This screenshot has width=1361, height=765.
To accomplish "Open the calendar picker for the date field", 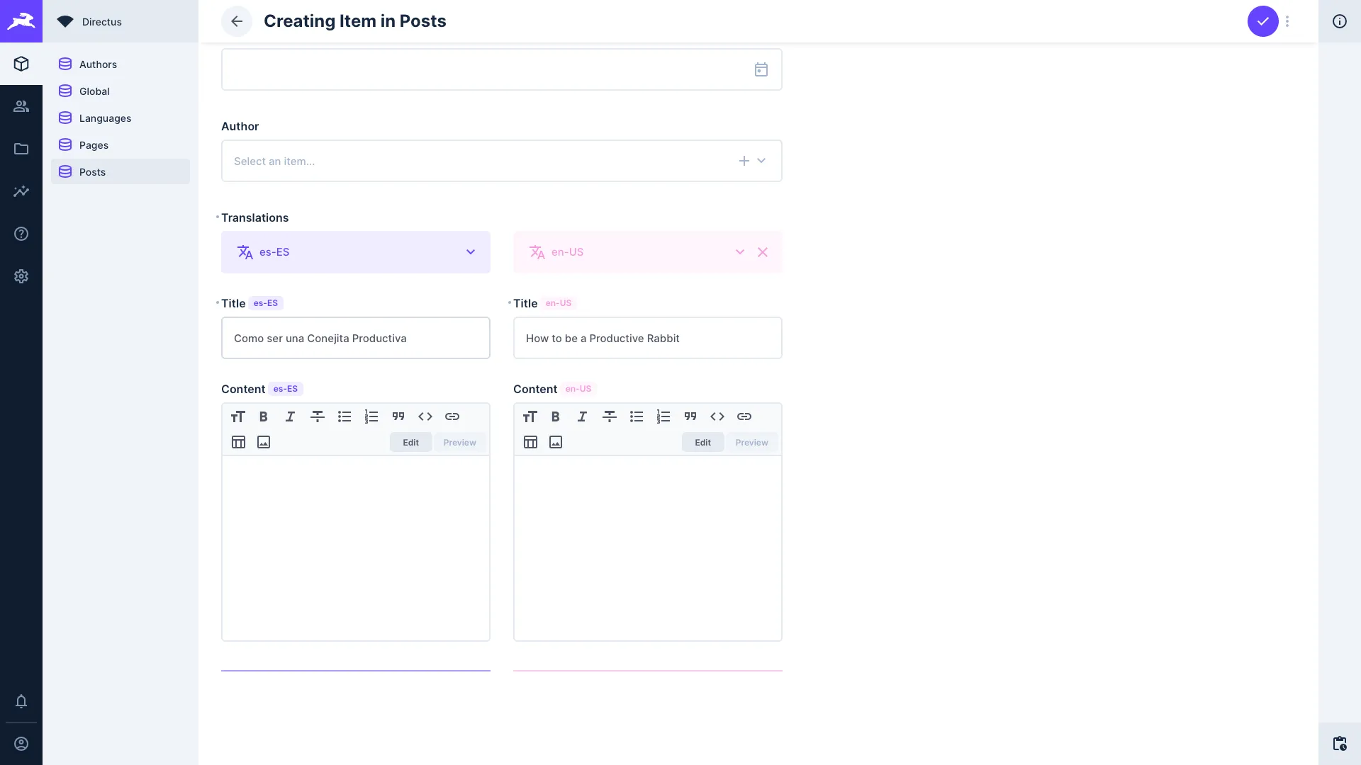I will (761, 69).
